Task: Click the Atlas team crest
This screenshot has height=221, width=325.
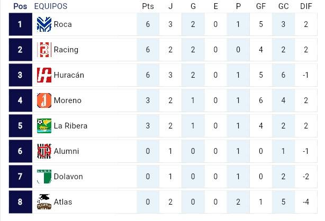Action: pos(43,202)
